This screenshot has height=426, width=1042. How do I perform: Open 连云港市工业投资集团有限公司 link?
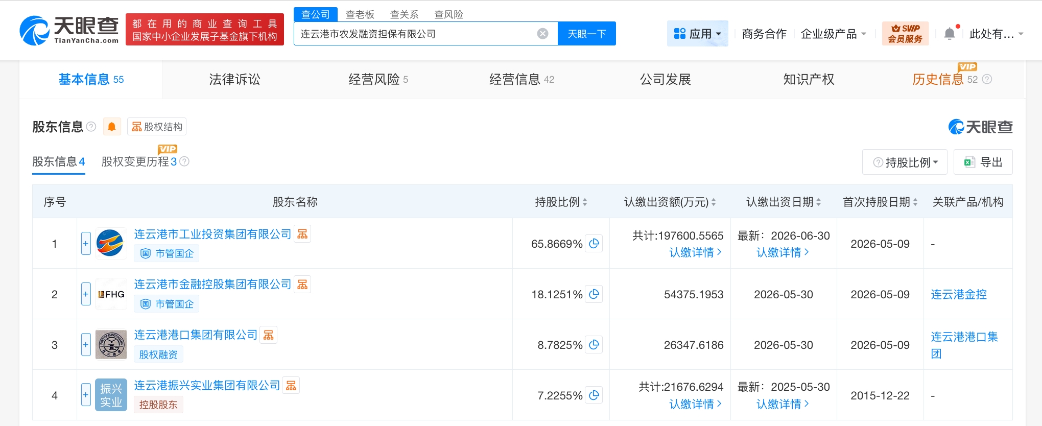click(212, 234)
